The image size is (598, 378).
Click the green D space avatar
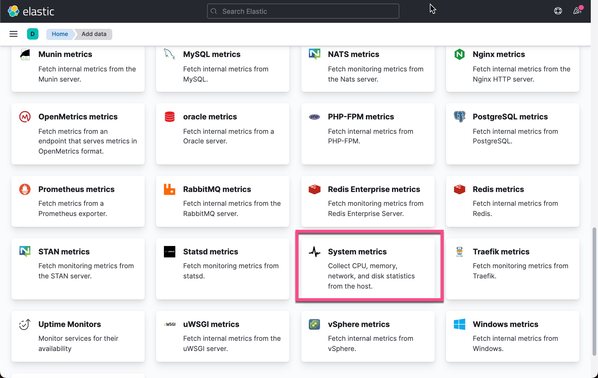tap(32, 34)
